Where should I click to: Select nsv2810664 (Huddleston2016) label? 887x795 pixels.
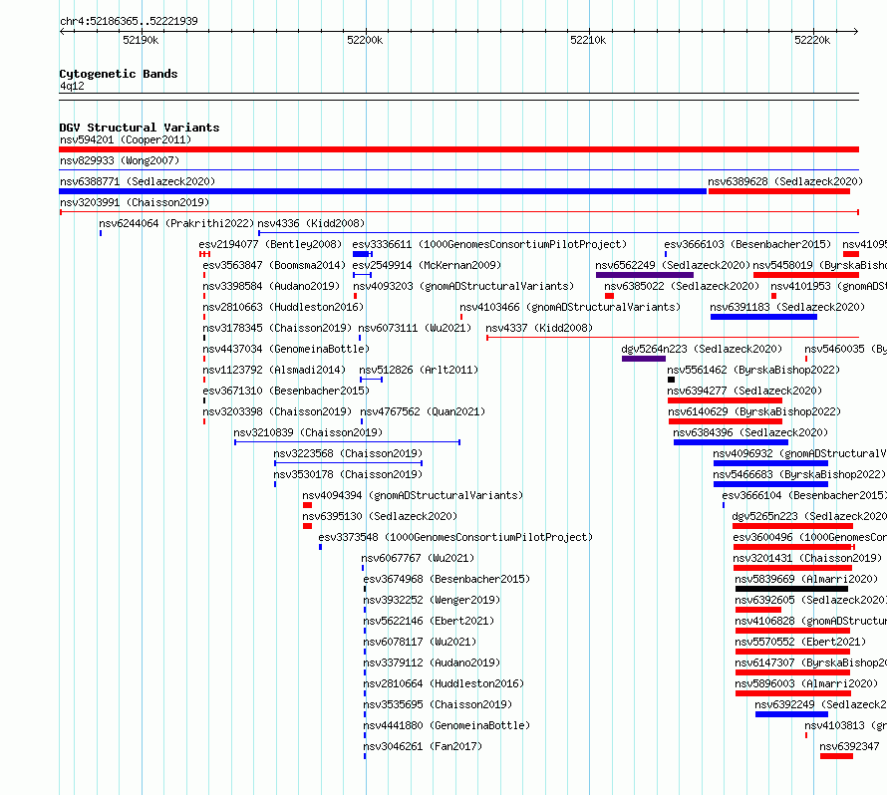pos(443,683)
